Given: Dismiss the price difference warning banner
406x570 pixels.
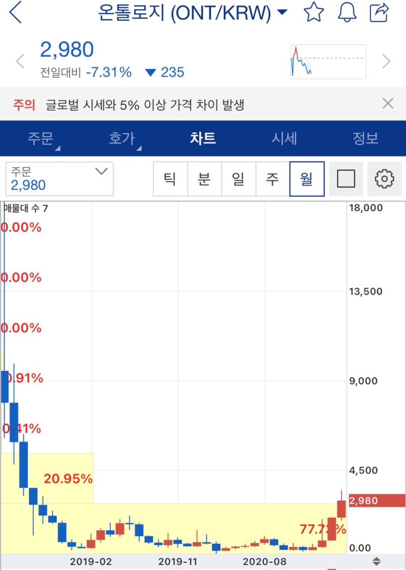Looking at the screenshot, I should 388,103.
